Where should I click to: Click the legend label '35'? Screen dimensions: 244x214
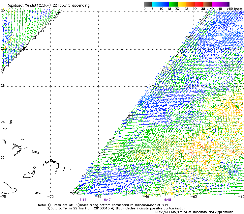pos(203,9)
